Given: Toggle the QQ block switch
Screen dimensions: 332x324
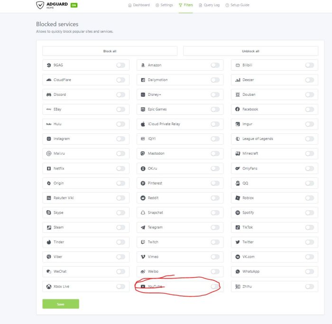Looking at the screenshot, I should (x=310, y=183).
